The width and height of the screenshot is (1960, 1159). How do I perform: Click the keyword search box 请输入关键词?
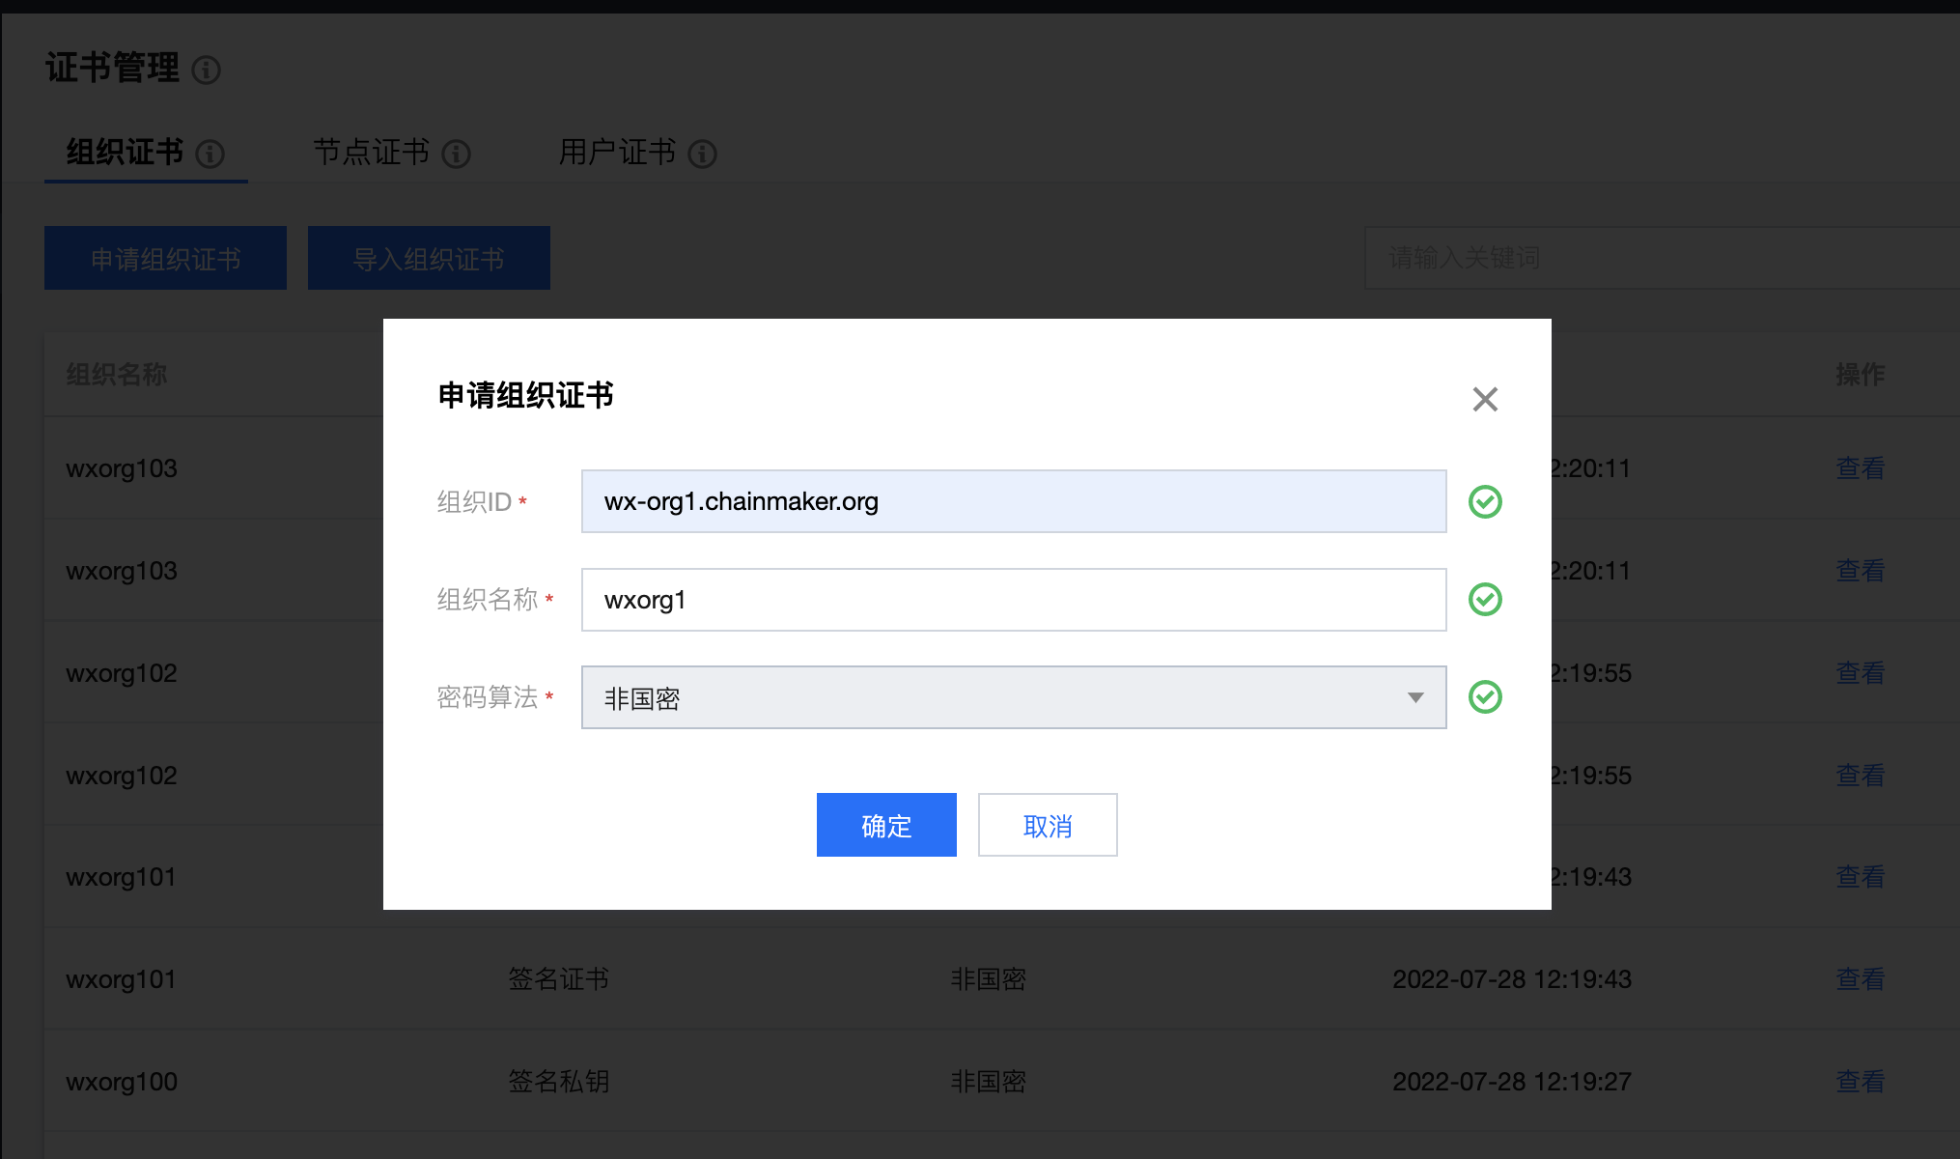click(x=1661, y=258)
